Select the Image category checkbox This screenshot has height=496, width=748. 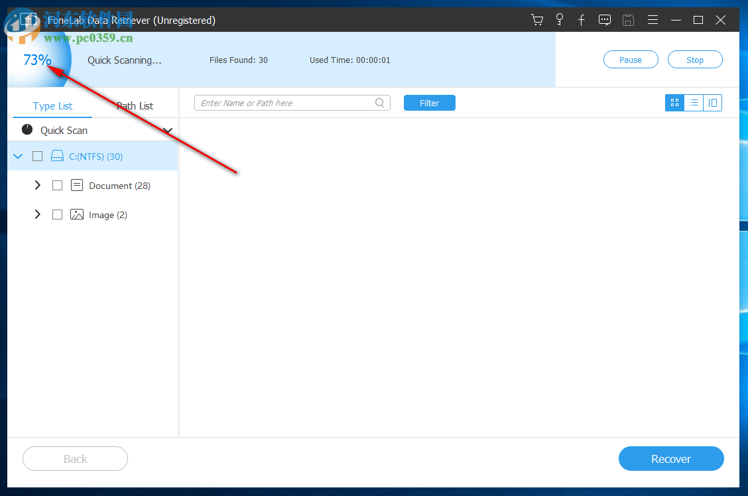pos(57,214)
